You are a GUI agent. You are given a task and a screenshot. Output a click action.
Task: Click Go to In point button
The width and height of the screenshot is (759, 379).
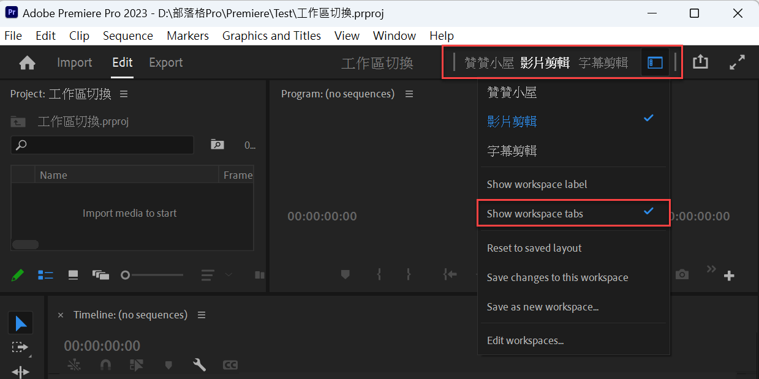pos(450,274)
